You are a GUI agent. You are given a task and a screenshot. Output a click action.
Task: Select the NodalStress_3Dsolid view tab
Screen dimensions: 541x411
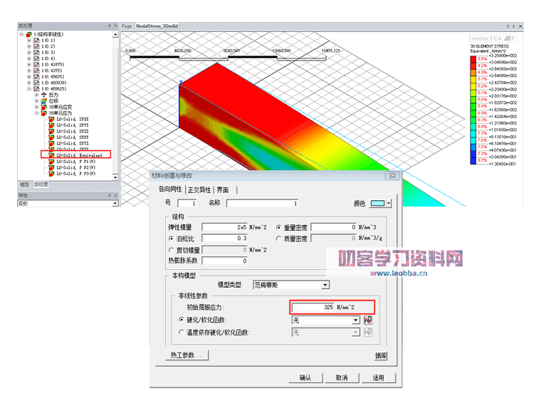pos(157,26)
